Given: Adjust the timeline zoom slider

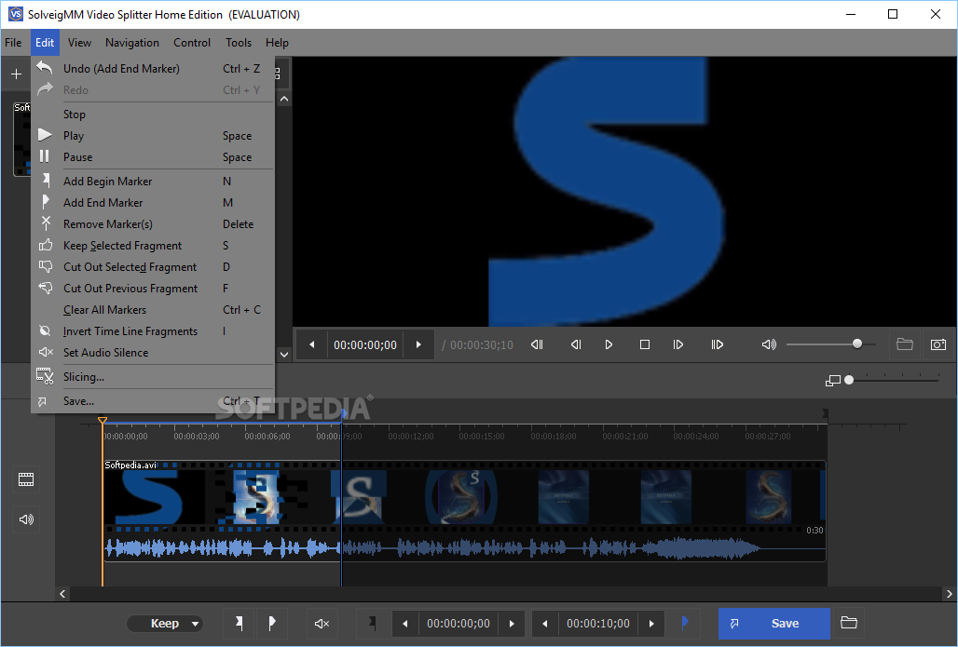Looking at the screenshot, I should 849,380.
